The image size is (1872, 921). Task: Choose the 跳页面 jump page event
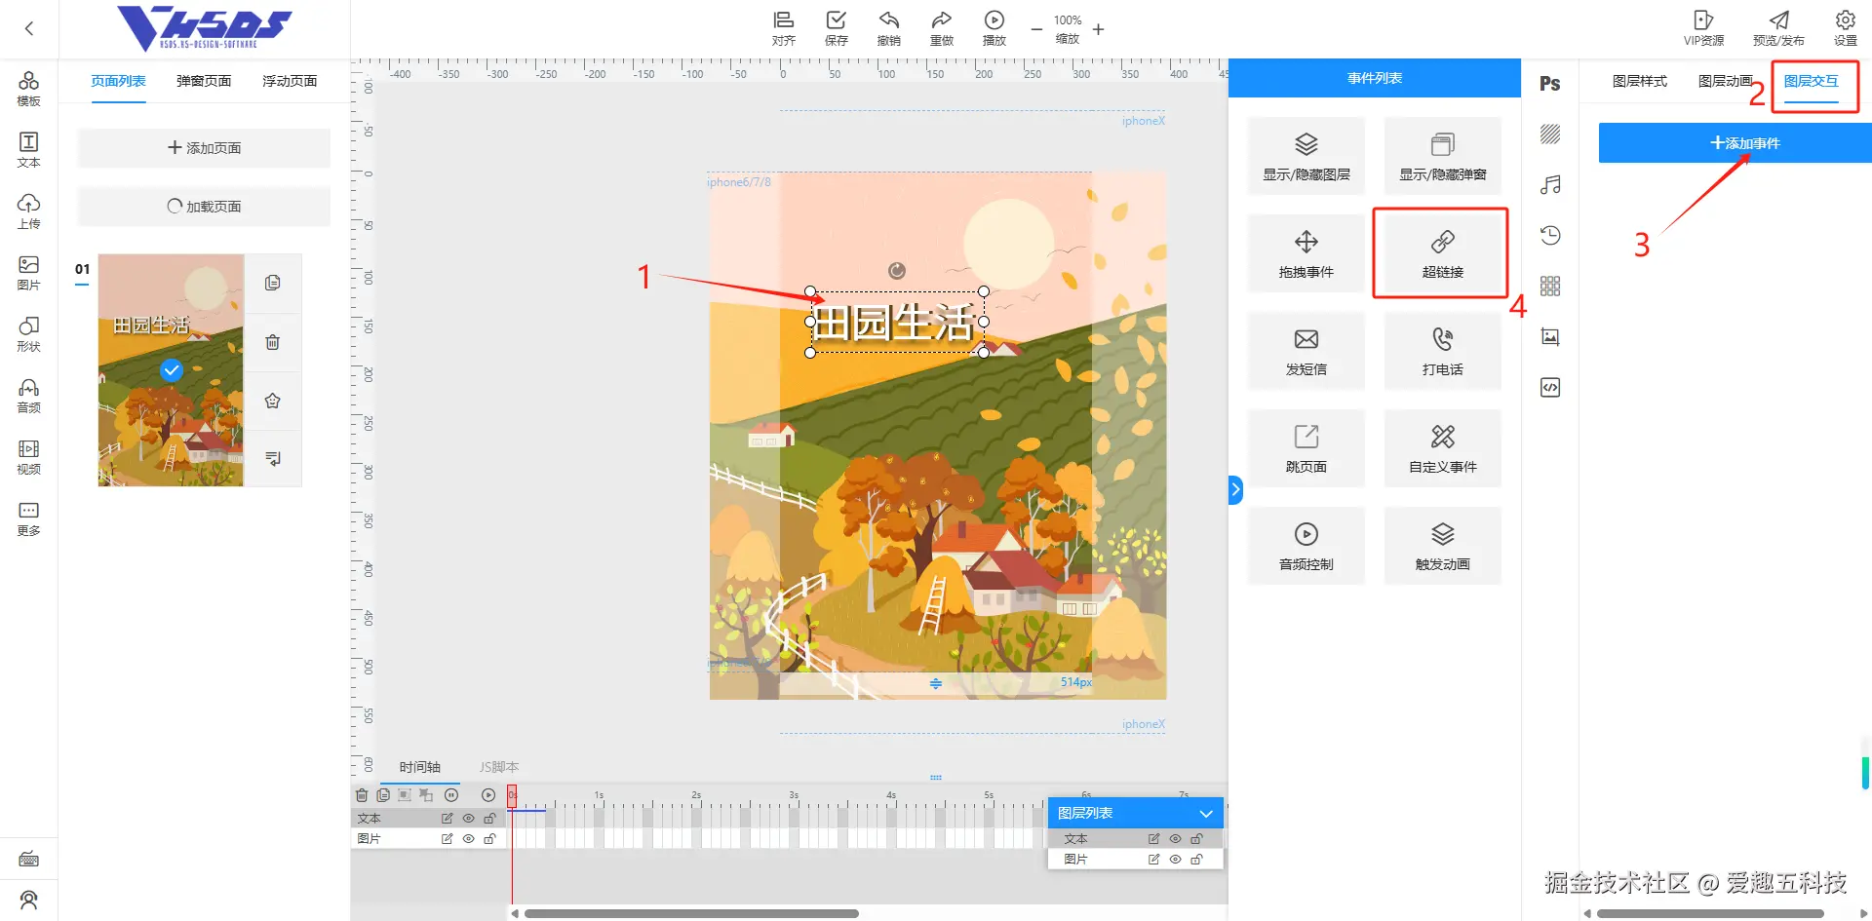click(1306, 448)
